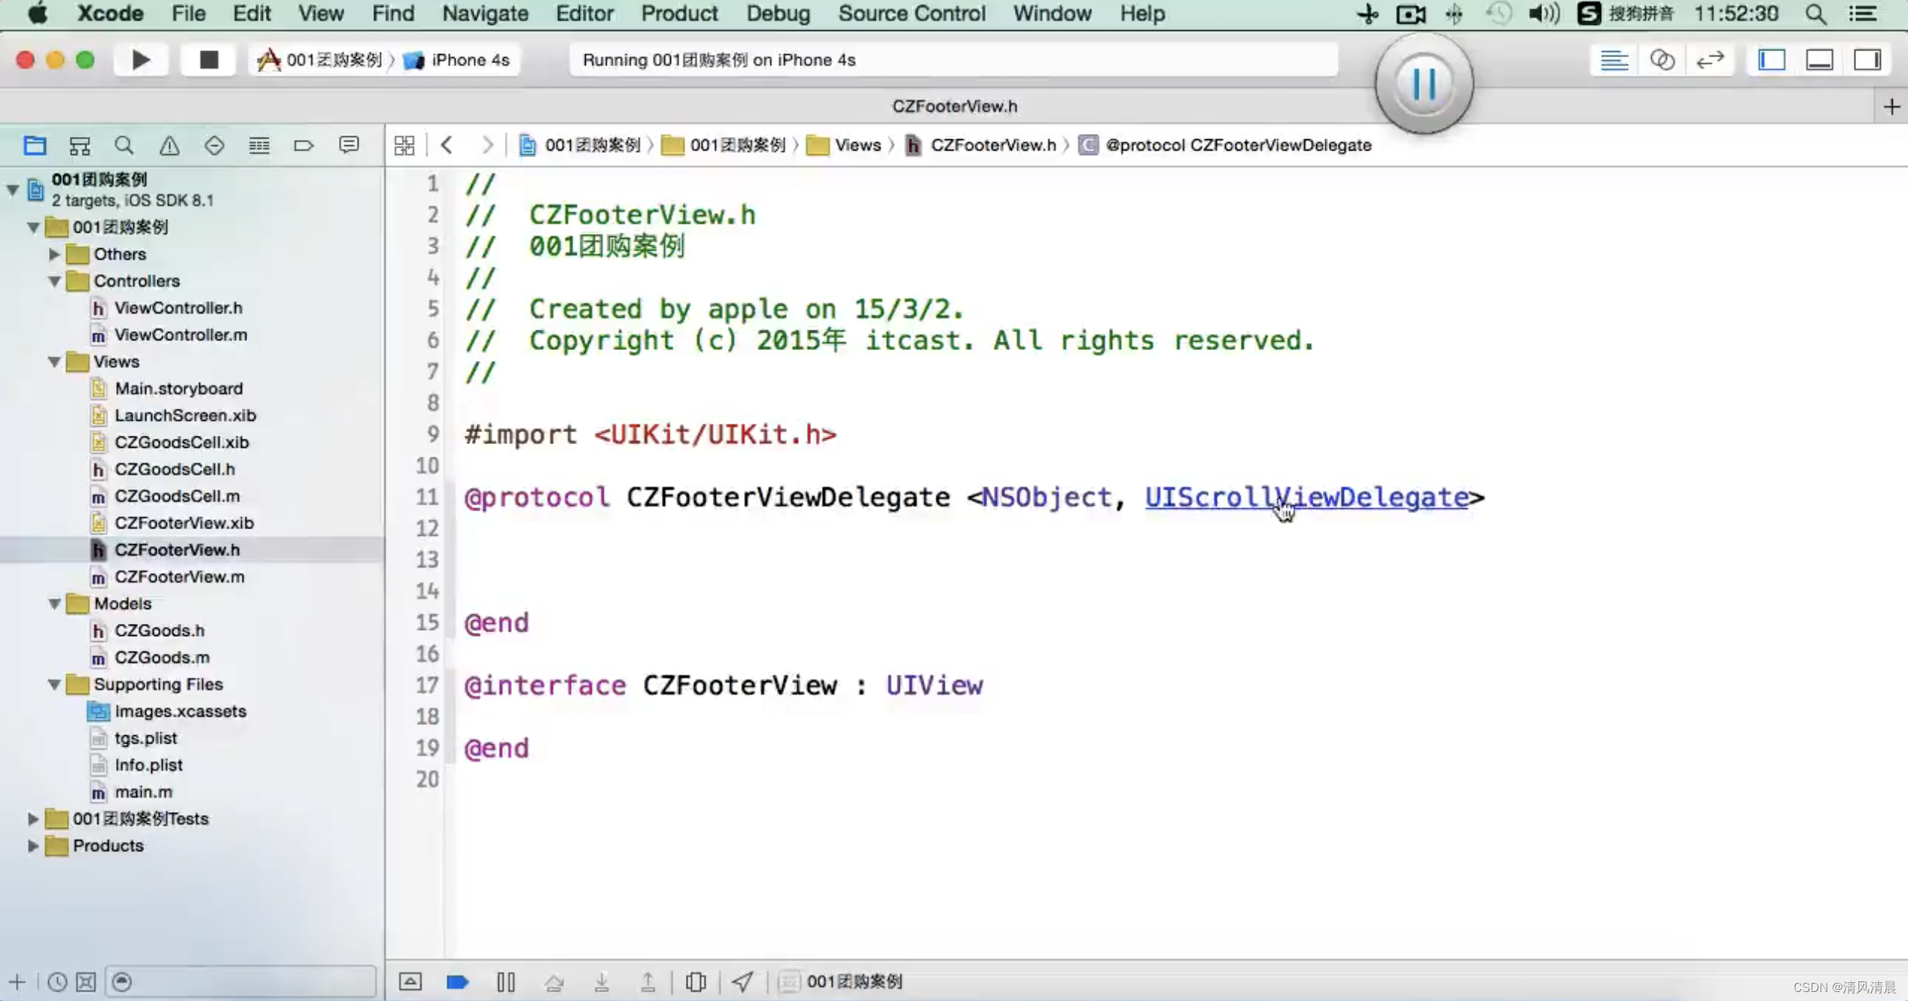This screenshot has height=1001, width=1908.
Task: Toggle the left navigator panel visibility
Action: pyautogui.click(x=1773, y=59)
